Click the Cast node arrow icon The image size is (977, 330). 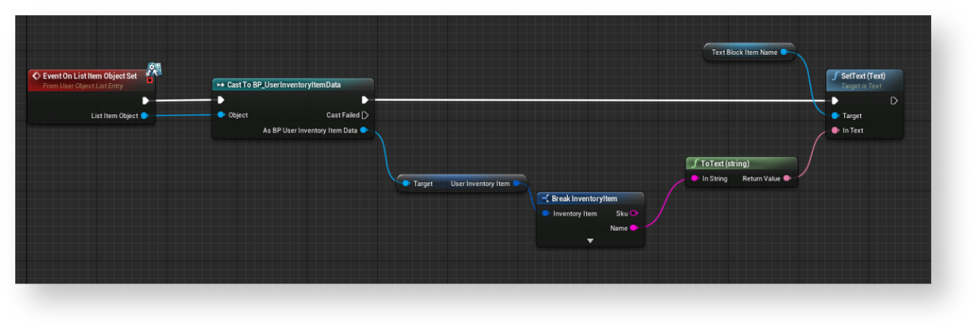(x=220, y=85)
